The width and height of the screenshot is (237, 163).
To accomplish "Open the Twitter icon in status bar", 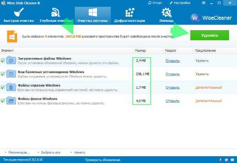I will pos(226,160).
